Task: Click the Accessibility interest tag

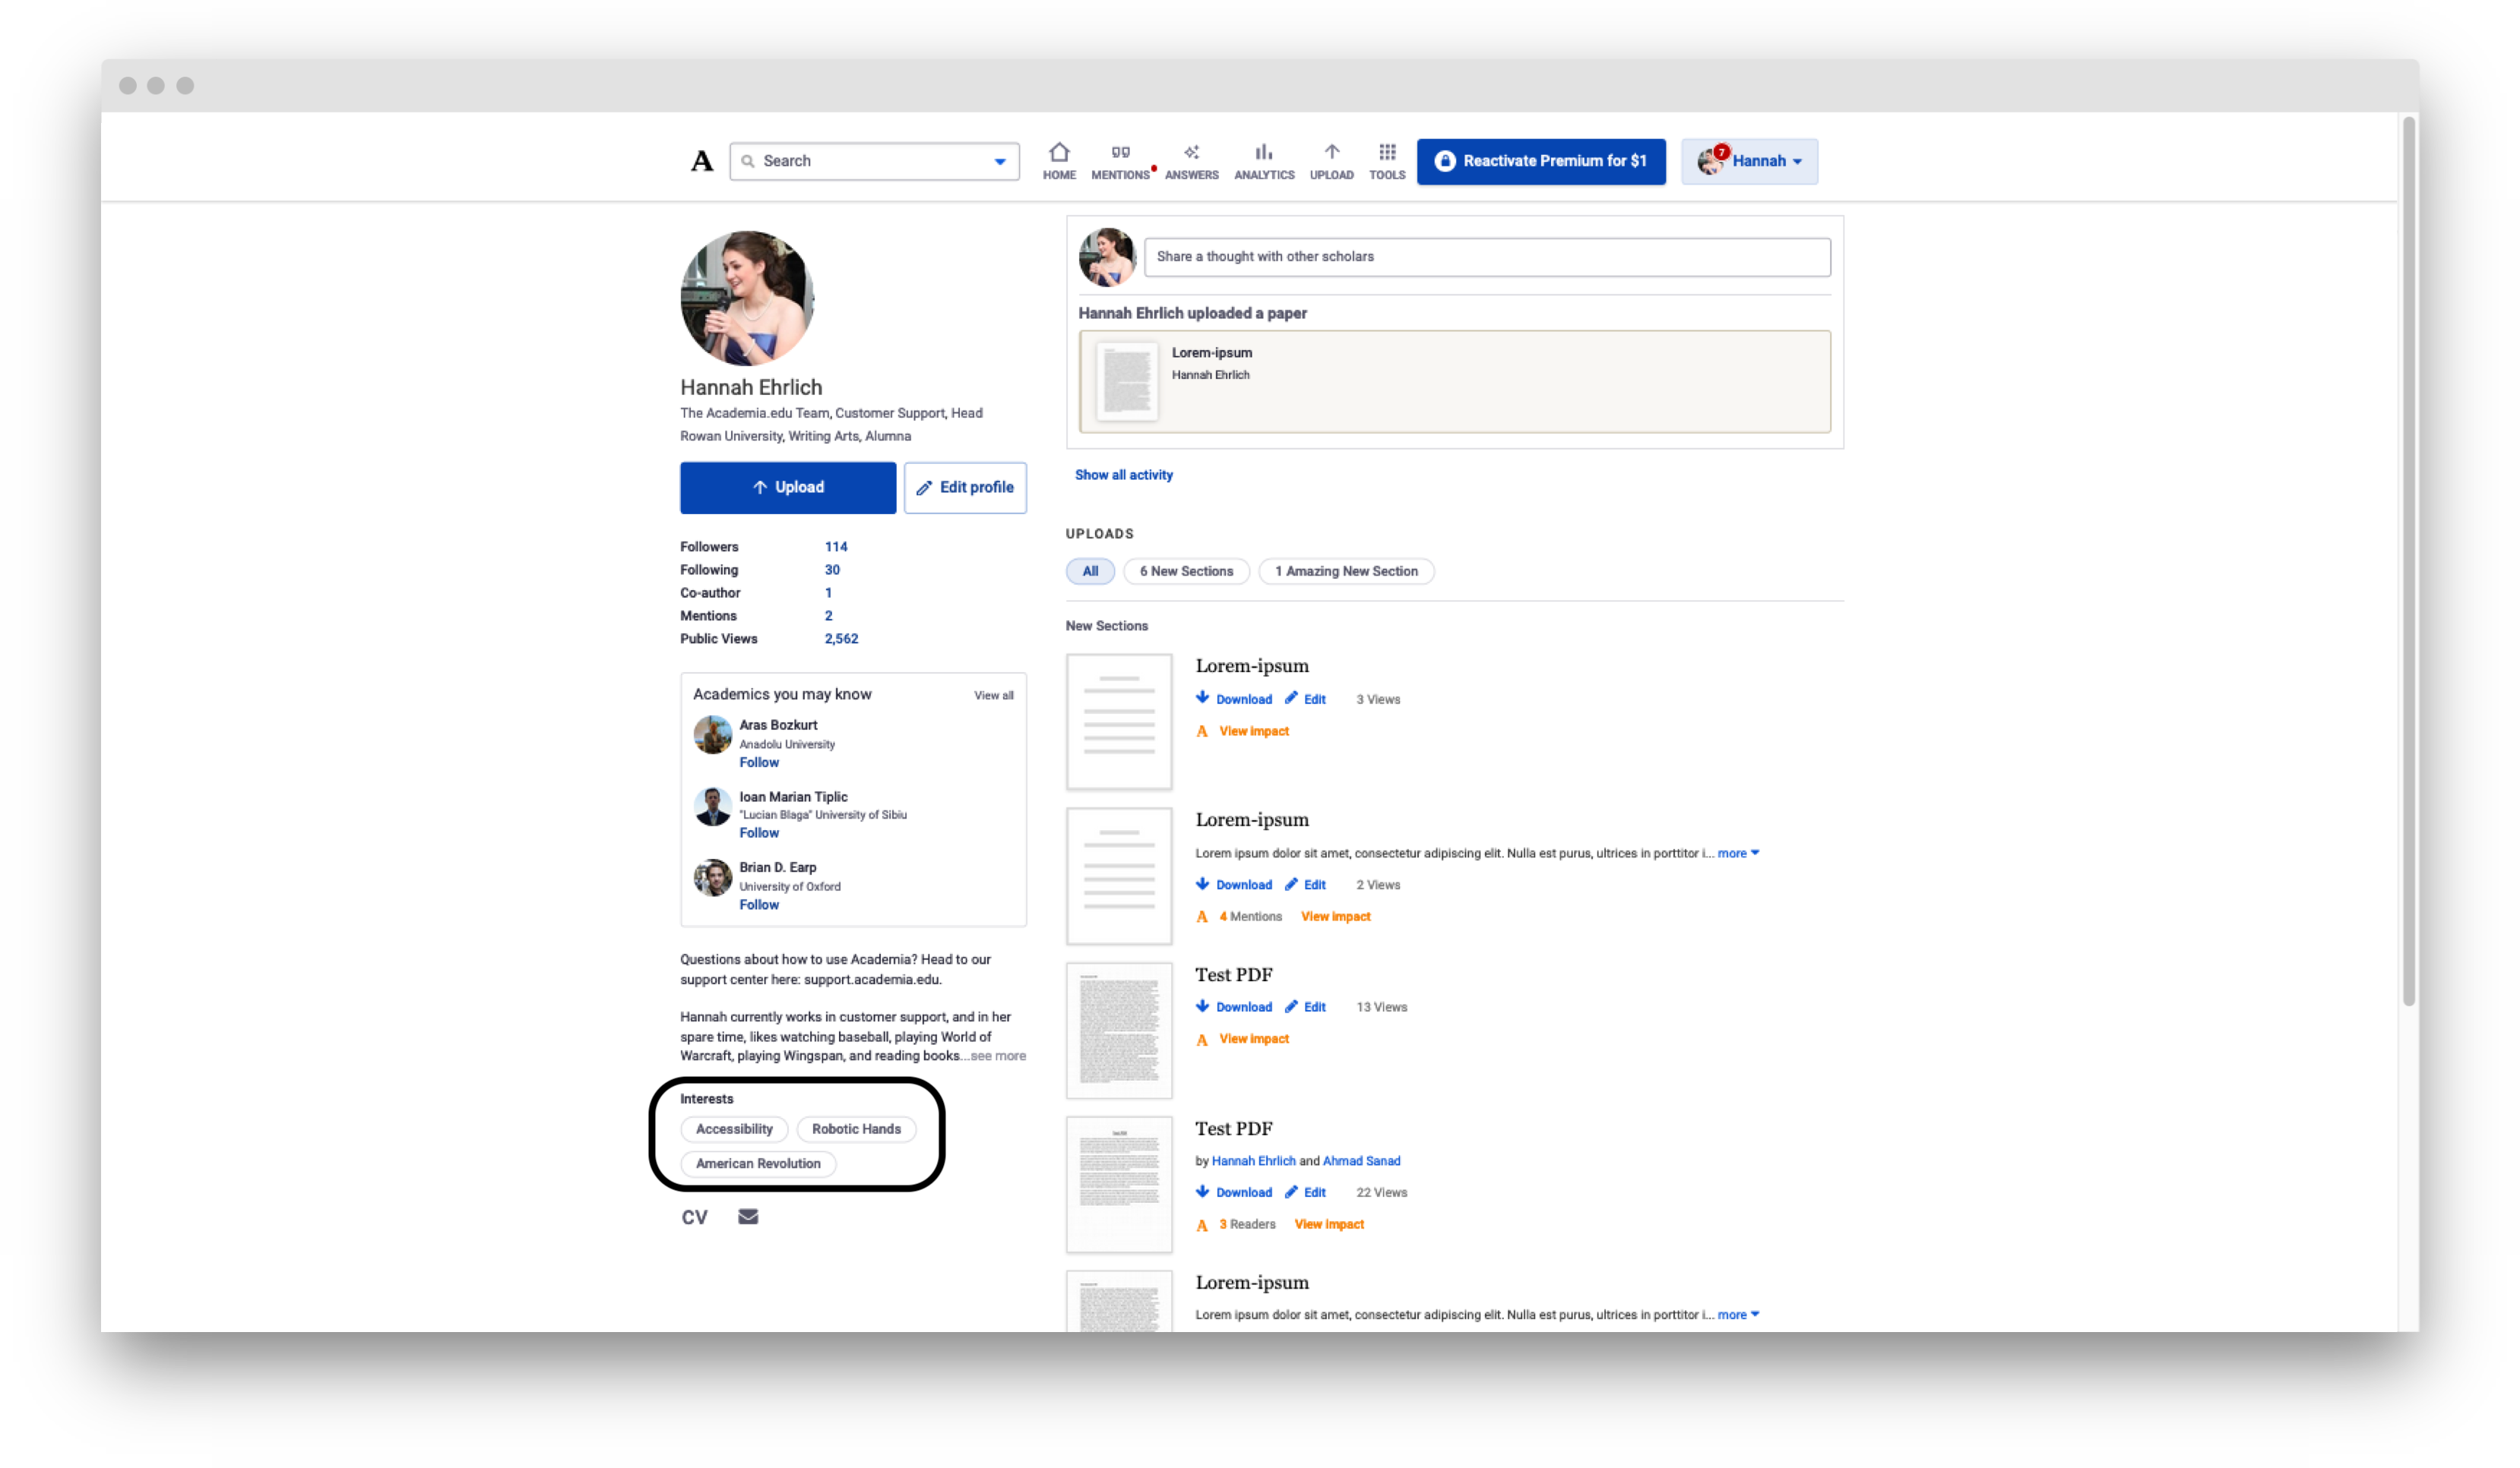Action: pos(734,1129)
